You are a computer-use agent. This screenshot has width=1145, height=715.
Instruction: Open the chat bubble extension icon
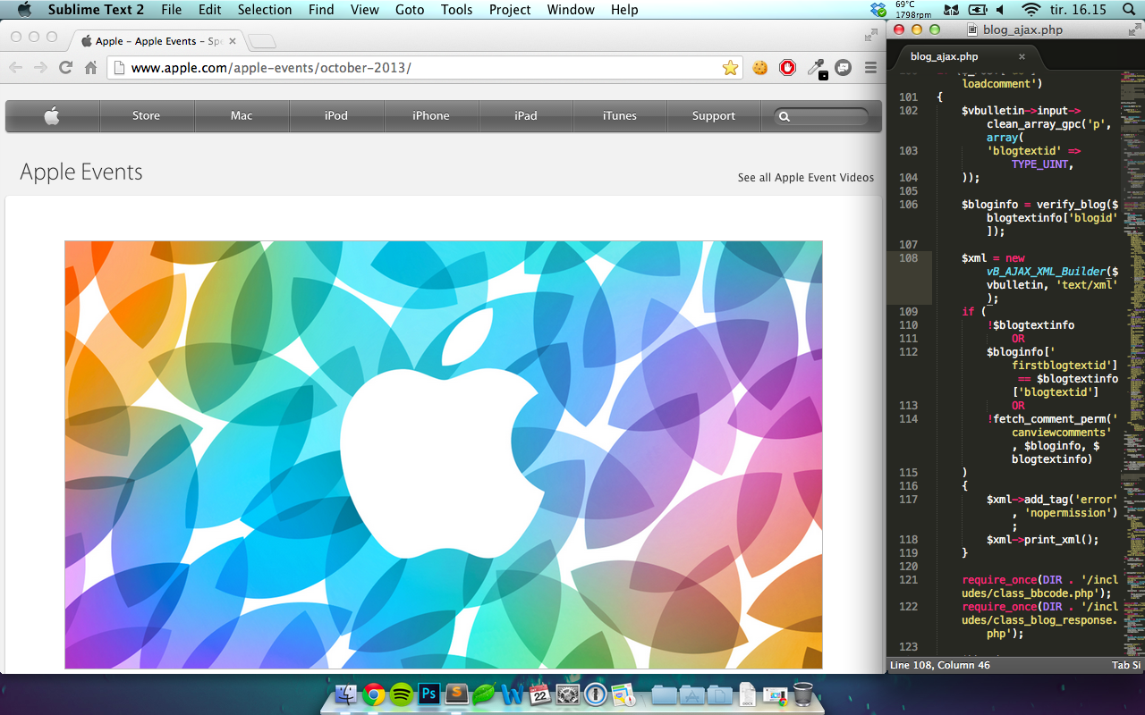[x=843, y=67]
